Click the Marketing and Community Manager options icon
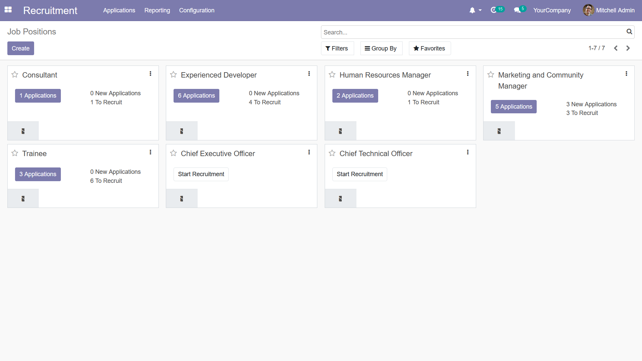This screenshot has width=642, height=361. coord(627,73)
